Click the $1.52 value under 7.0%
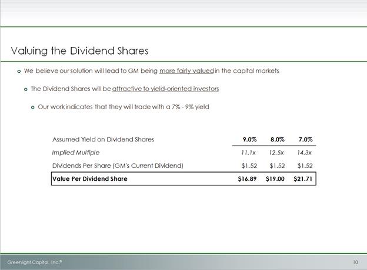367x270 pixels. tap(305, 166)
